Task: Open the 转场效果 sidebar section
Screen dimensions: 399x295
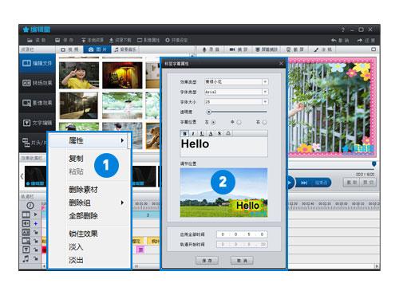Action: click(38, 83)
